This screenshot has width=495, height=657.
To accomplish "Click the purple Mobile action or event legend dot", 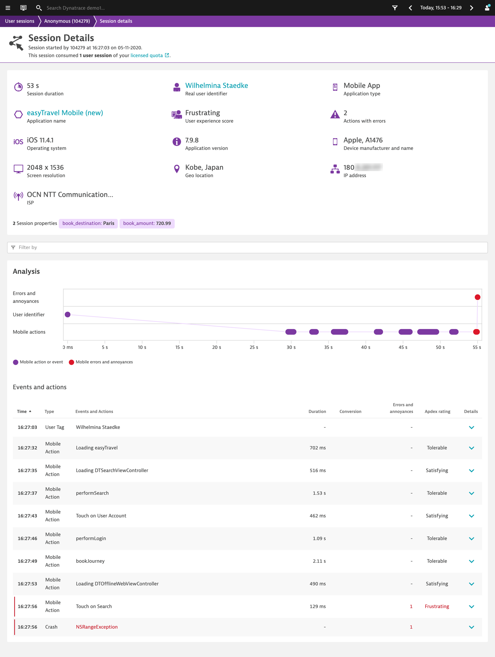I will (16, 362).
